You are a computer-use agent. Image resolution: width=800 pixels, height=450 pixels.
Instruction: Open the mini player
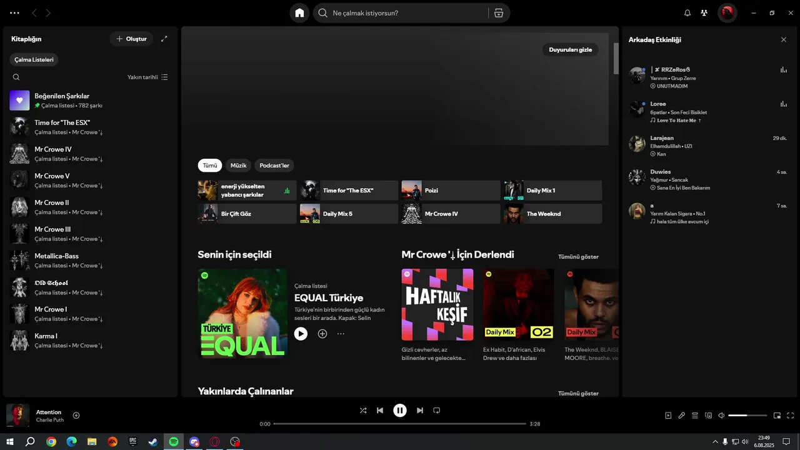[x=777, y=416]
